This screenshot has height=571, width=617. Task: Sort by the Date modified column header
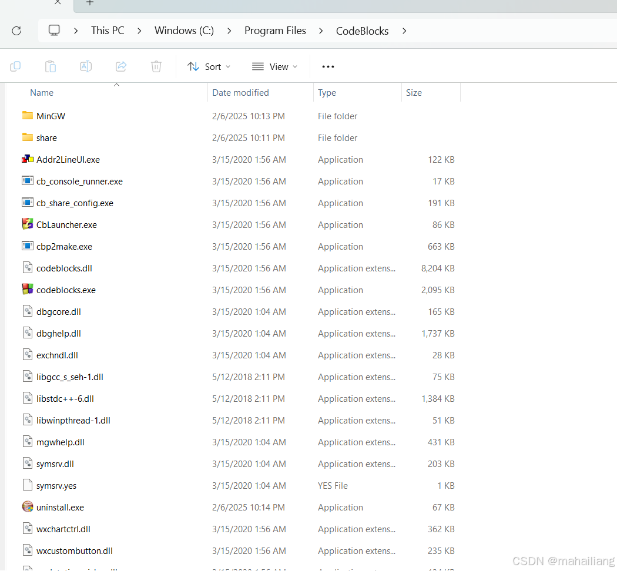240,93
